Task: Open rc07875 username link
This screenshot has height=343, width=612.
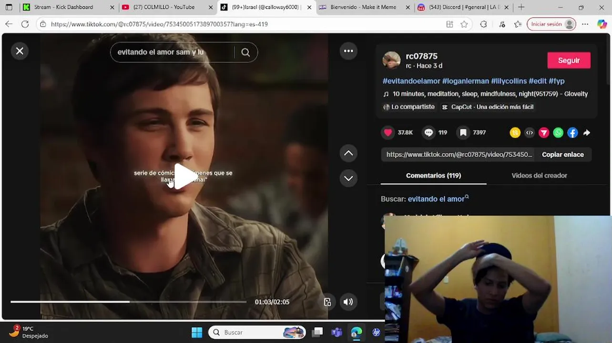Action: 421,56
